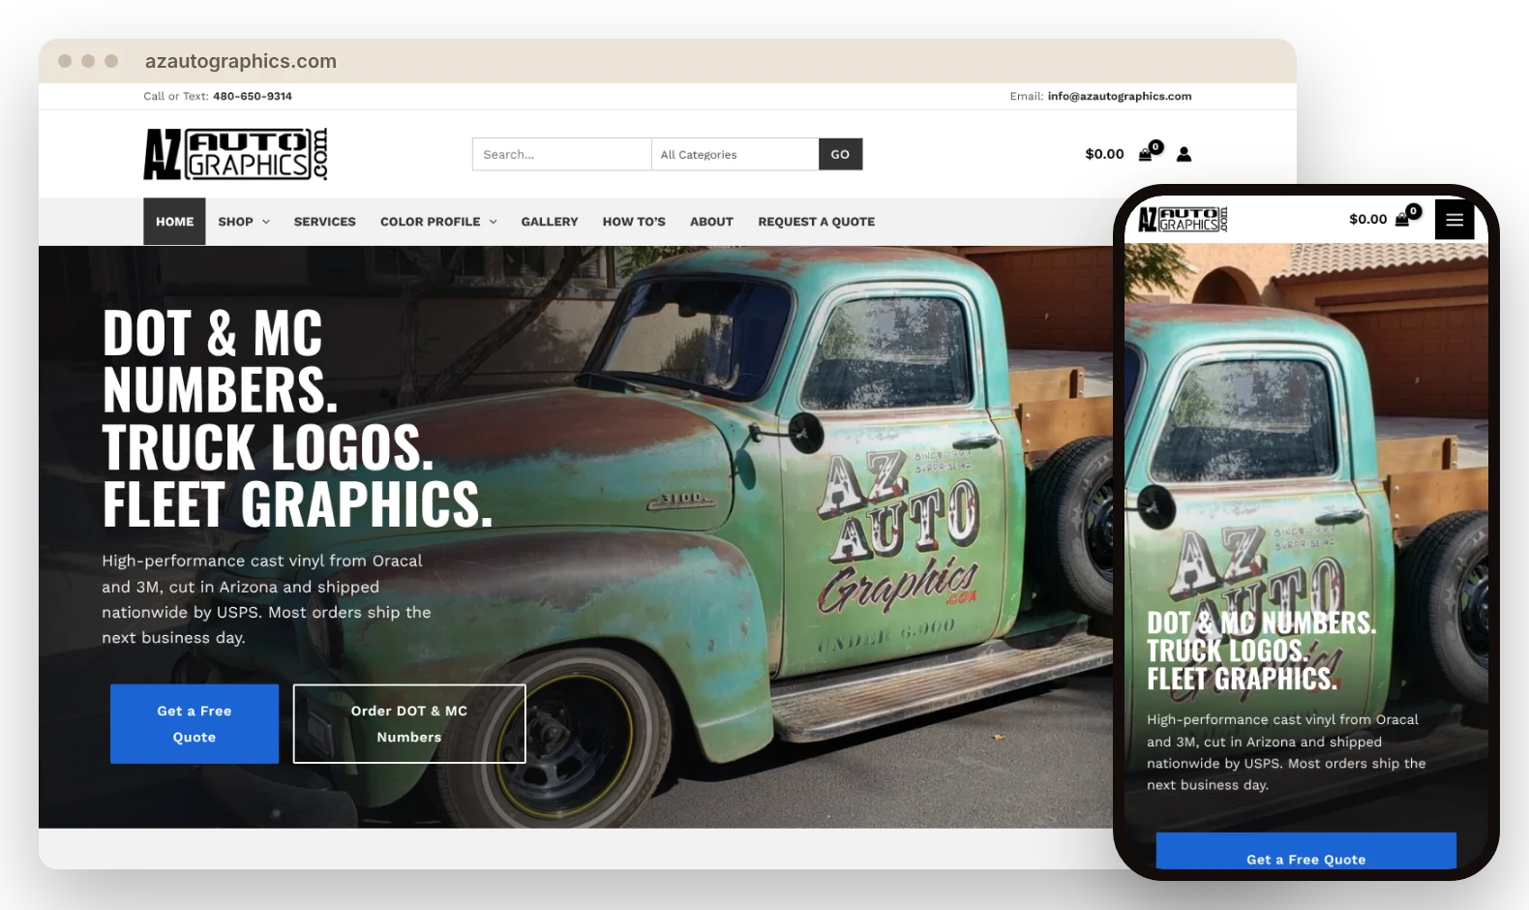The height and width of the screenshot is (910, 1529).
Task: Open the GALLERY nav item
Action: [550, 222]
